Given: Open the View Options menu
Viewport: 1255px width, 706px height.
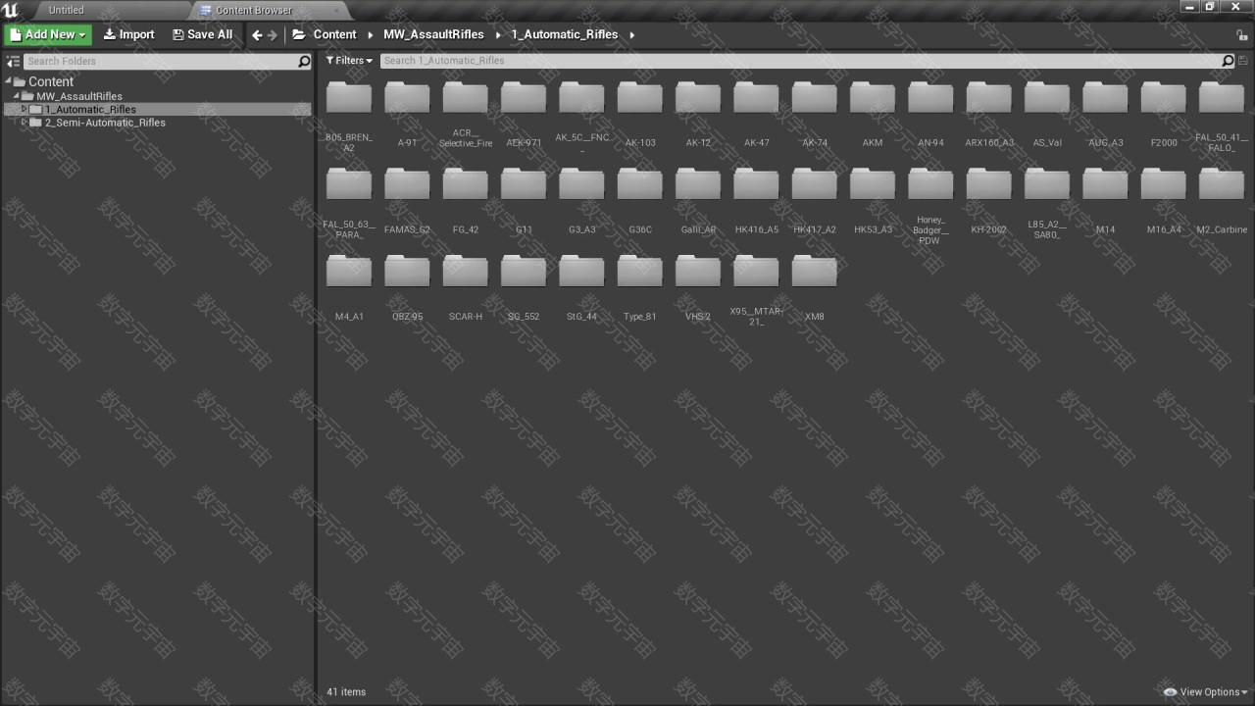Looking at the screenshot, I should [x=1207, y=692].
